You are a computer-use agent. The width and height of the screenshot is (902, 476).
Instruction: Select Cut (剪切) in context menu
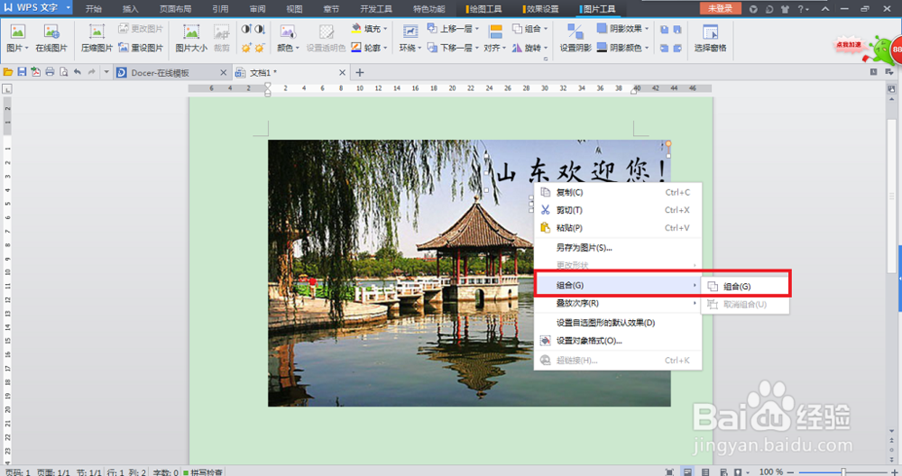[x=618, y=210]
